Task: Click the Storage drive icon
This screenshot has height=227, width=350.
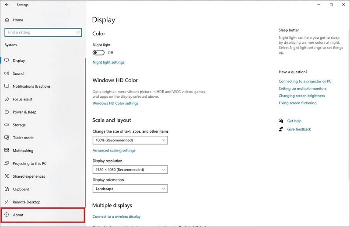Action: 7,125
